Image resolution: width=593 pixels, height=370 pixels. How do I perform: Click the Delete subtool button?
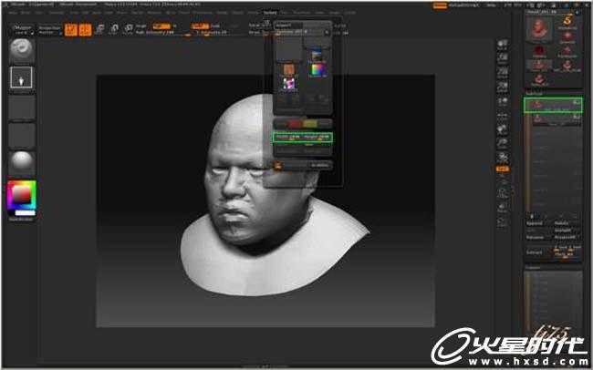click(x=562, y=224)
